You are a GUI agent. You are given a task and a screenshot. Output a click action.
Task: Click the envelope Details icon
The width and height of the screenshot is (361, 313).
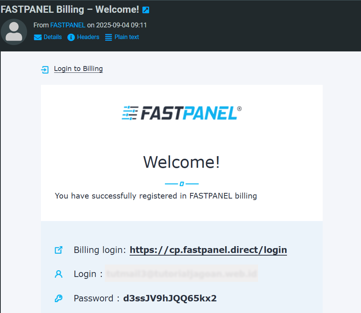(x=38, y=37)
